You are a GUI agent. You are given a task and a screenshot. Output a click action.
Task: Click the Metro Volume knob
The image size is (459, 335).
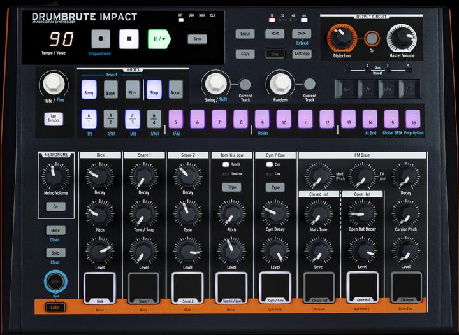pyautogui.click(x=55, y=176)
